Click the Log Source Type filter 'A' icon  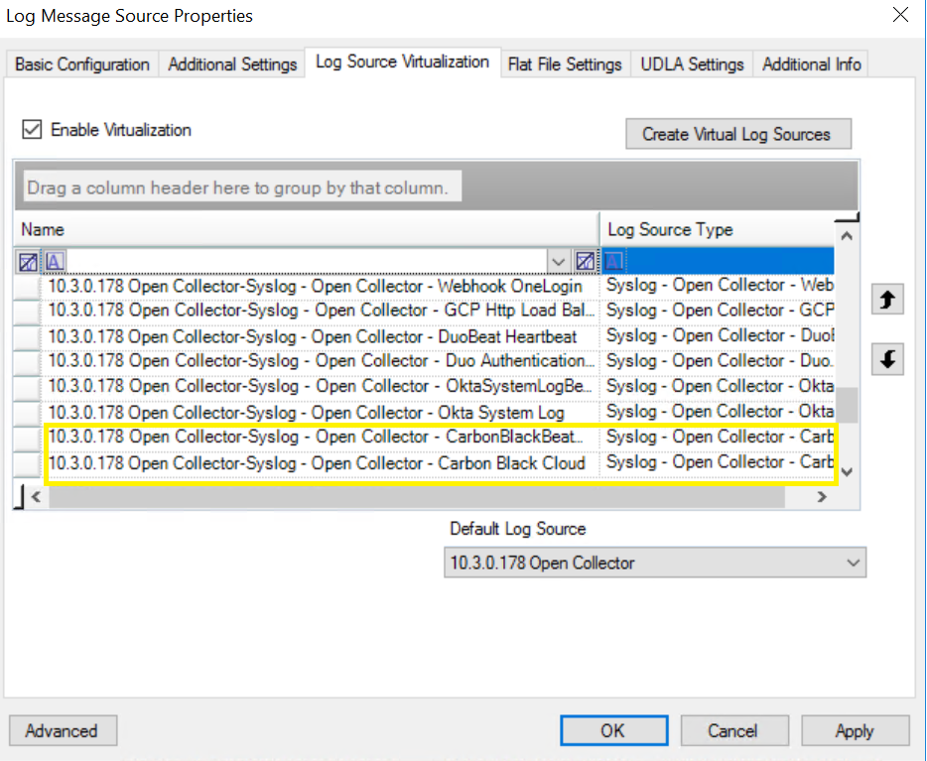click(614, 261)
